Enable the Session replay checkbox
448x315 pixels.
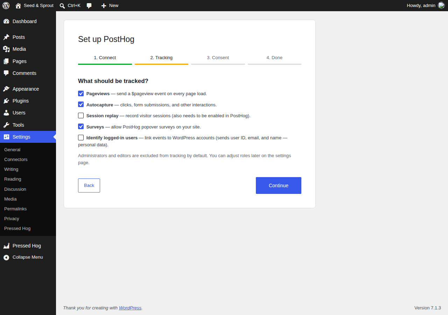click(81, 115)
